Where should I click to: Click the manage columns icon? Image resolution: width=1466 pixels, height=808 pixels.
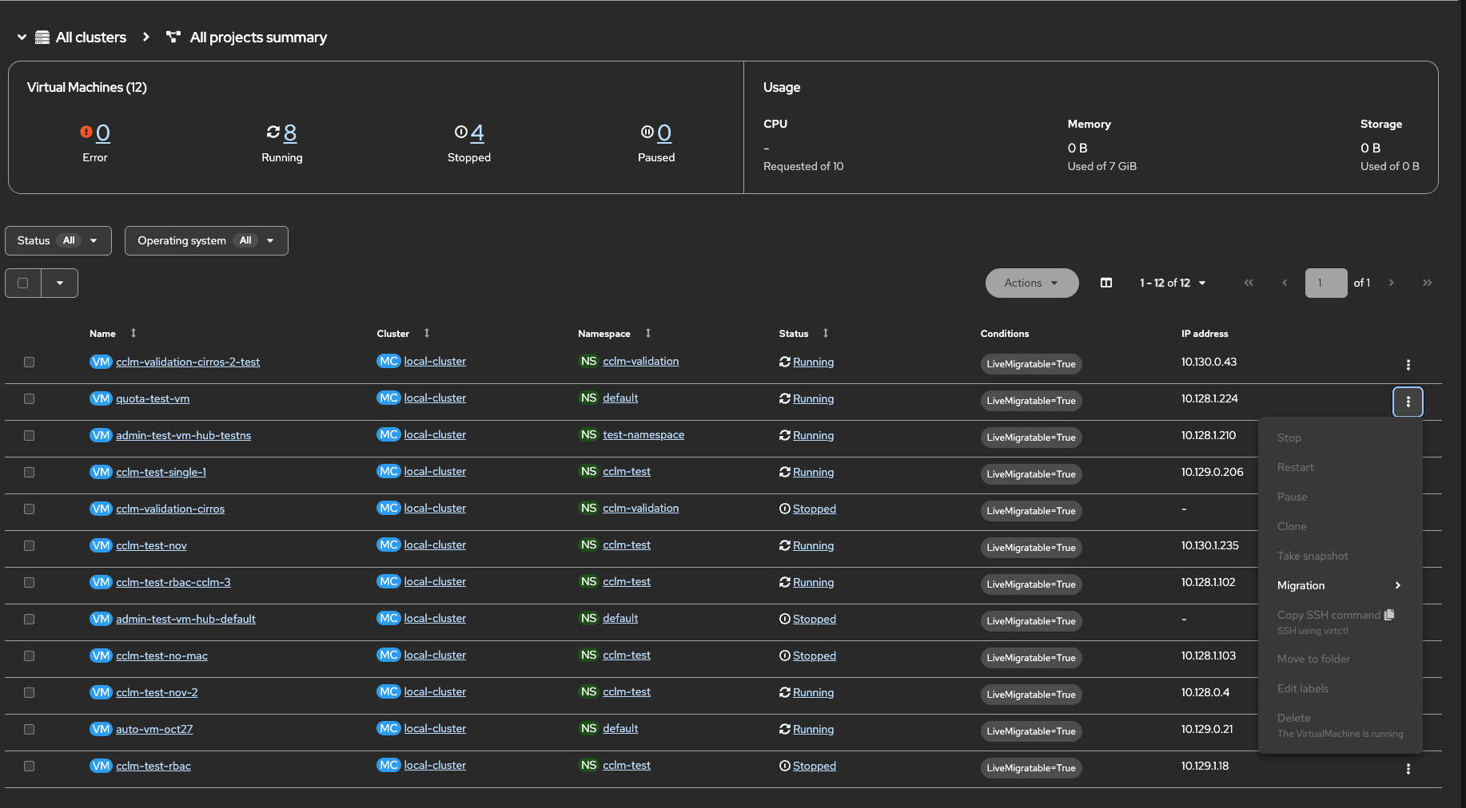click(1106, 283)
